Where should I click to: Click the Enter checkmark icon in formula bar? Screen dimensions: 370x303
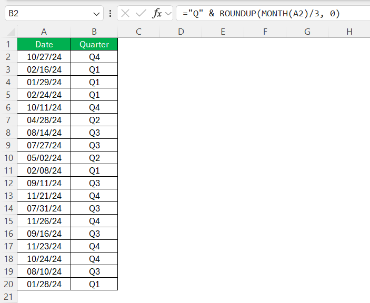click(141, 14)
